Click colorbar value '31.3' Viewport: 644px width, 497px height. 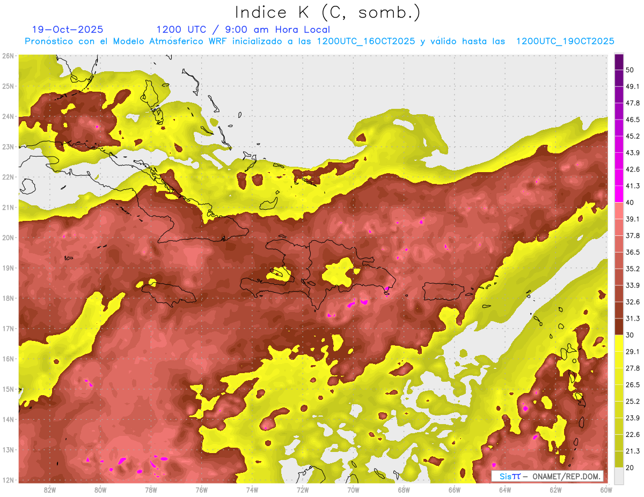(633, 318)
